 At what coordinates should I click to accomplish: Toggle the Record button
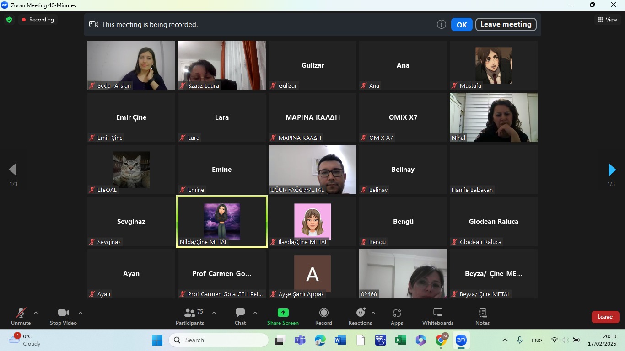tap(323, 317)
